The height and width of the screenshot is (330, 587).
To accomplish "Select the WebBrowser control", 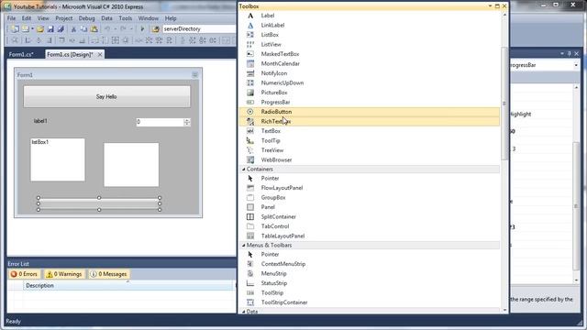I will click(276, 159).
